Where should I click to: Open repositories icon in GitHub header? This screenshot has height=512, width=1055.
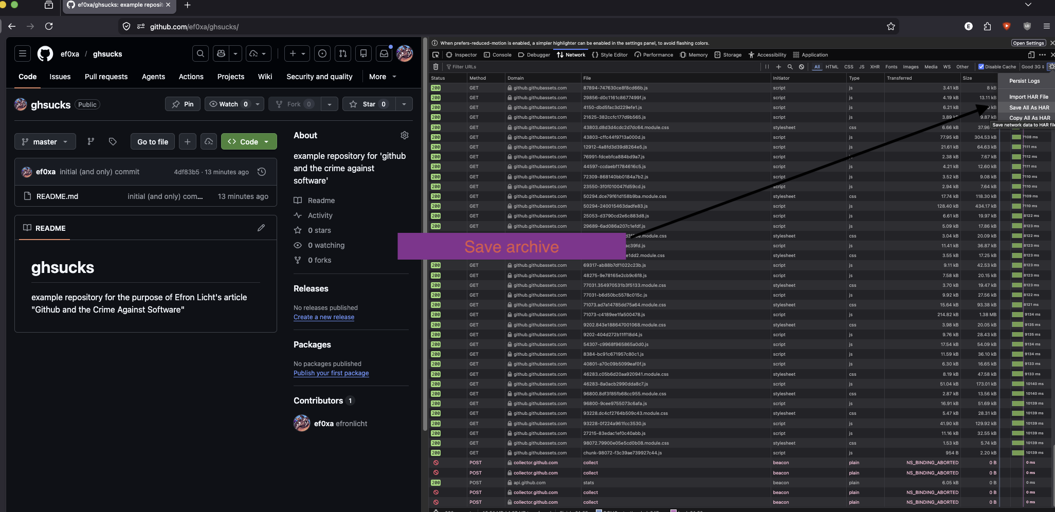click(363, 53)
